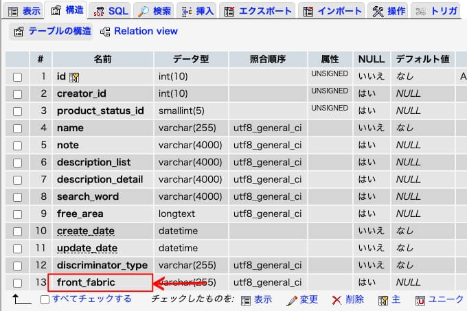Open the 検索 tab
Image resolution: width=467 pixels, height=311 pixels.
(x=155, y=11)
